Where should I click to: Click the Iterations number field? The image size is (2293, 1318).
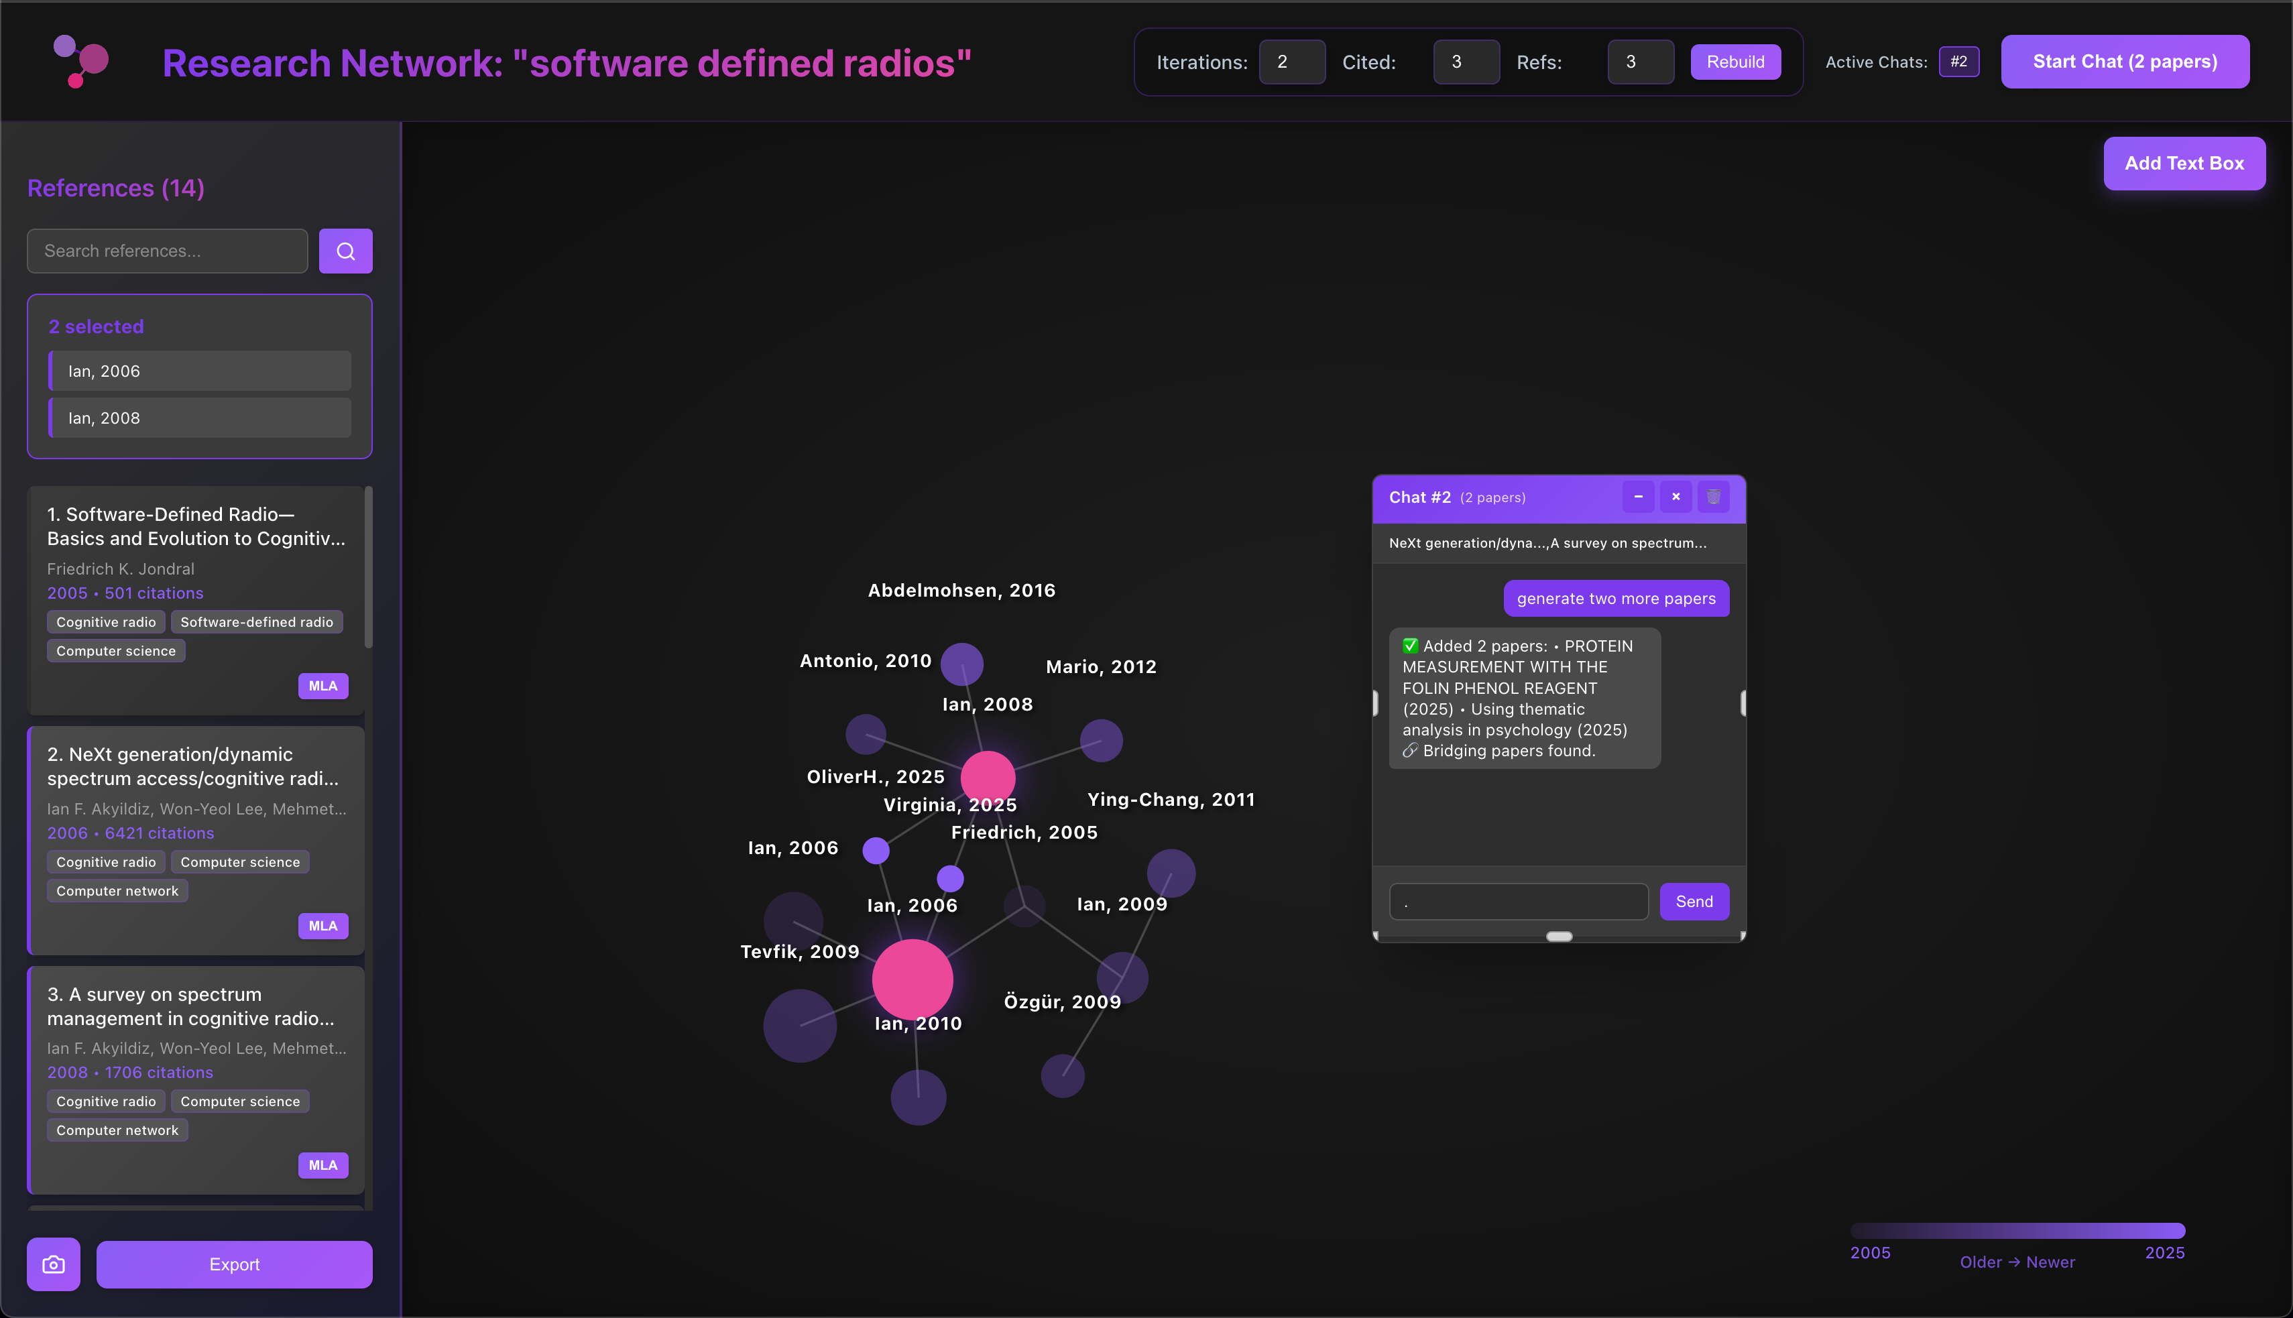(x=1292, y=62)
